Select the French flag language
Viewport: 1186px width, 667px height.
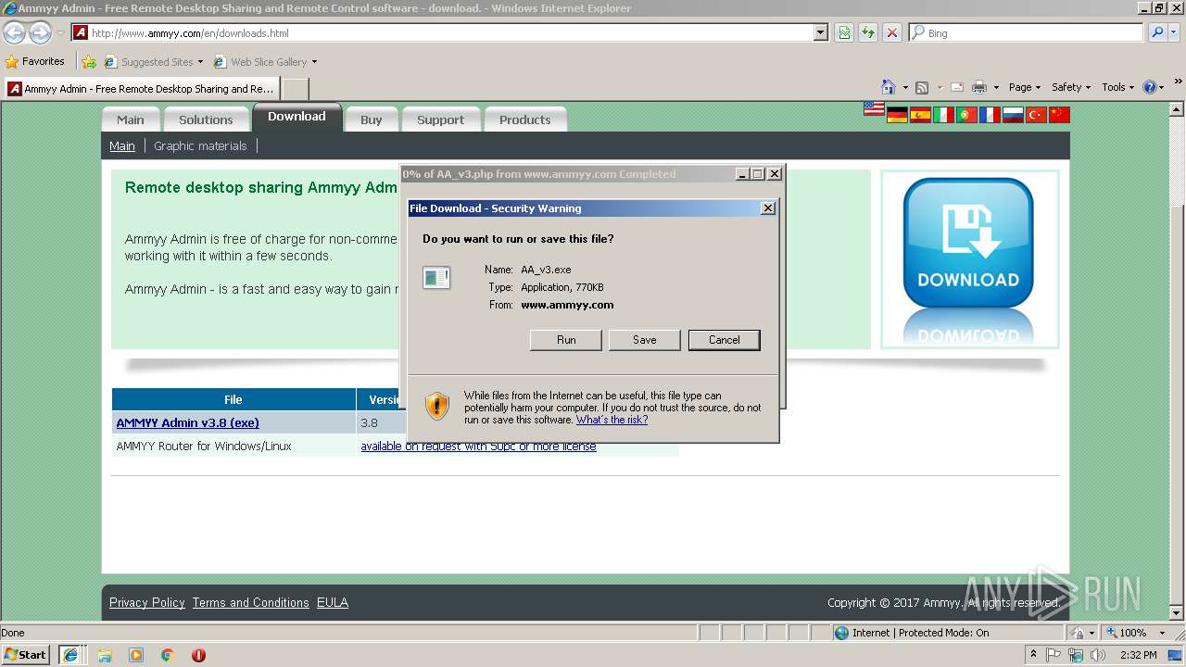click(990, 115)
